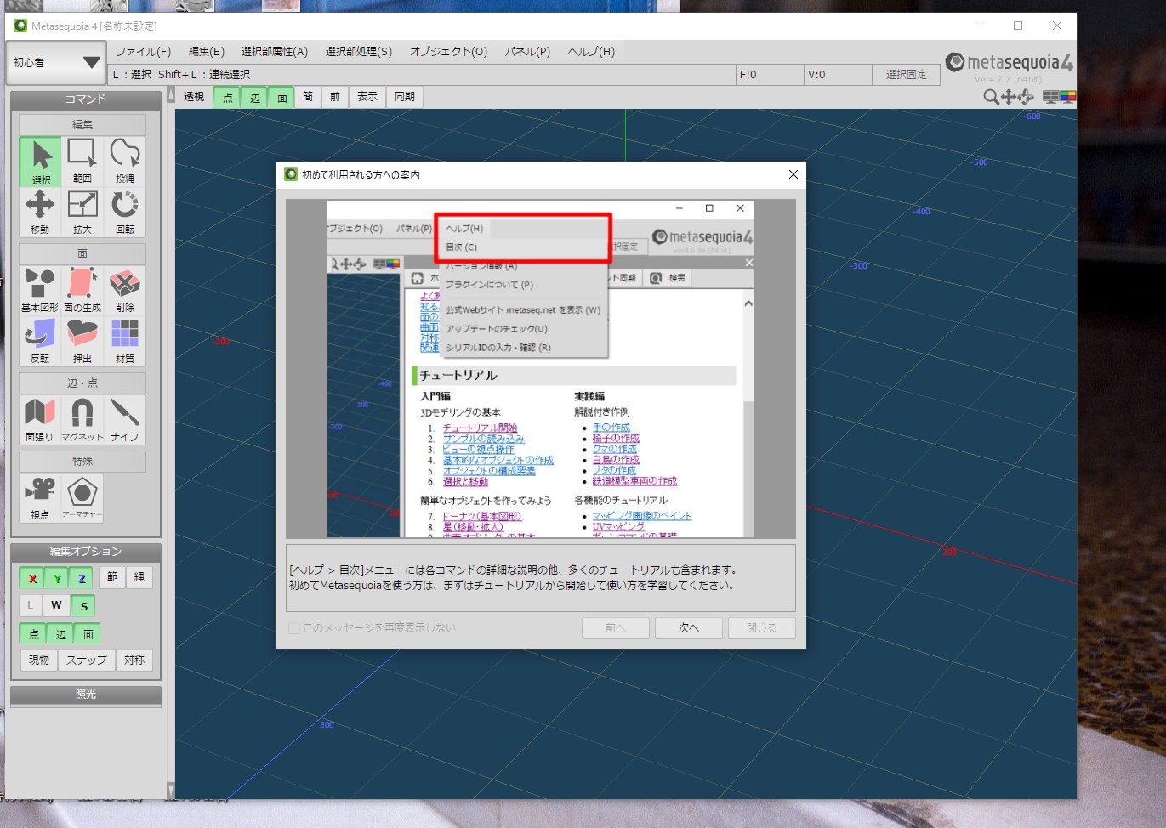Toggle the X axis button
This screenshot has width=1166, height=828.
32,578
